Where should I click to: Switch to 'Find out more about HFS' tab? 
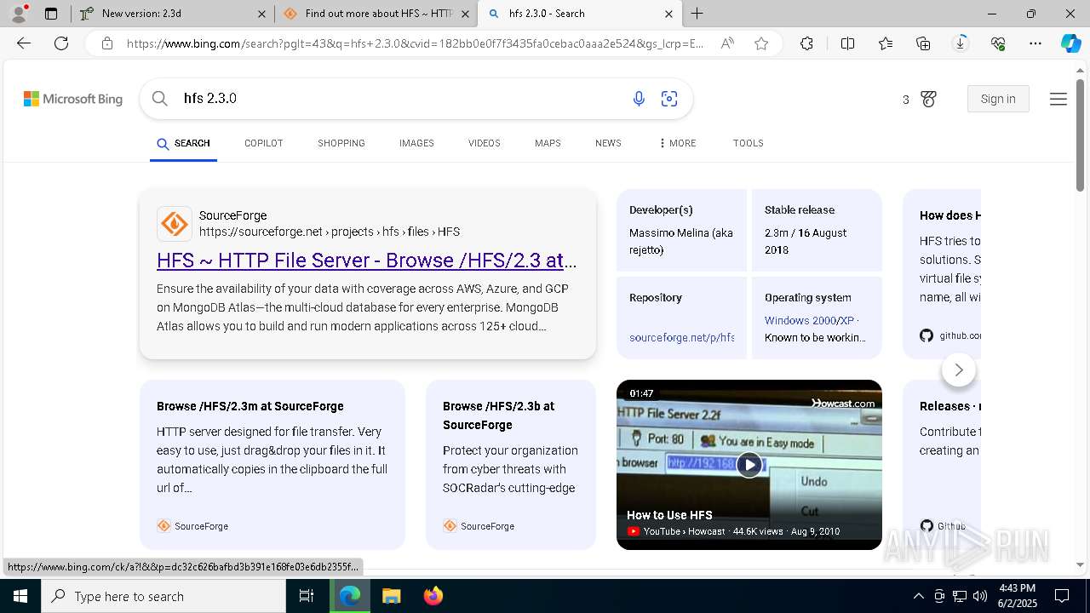point(376,14)
